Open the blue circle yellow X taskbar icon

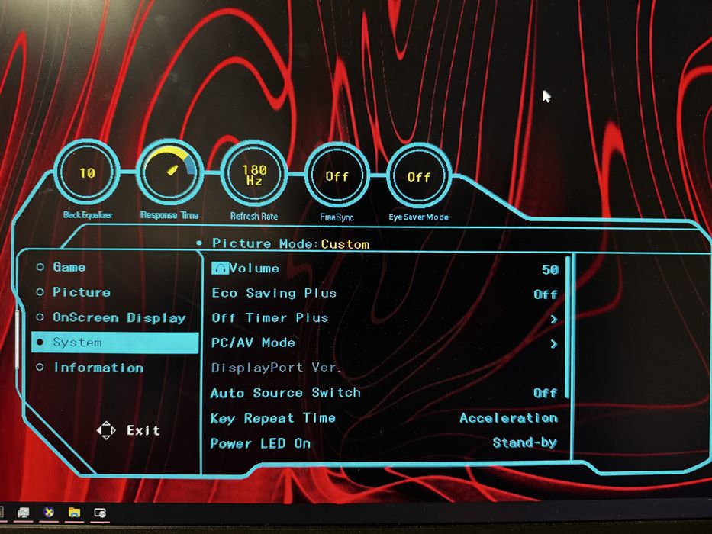pos(48,512)
